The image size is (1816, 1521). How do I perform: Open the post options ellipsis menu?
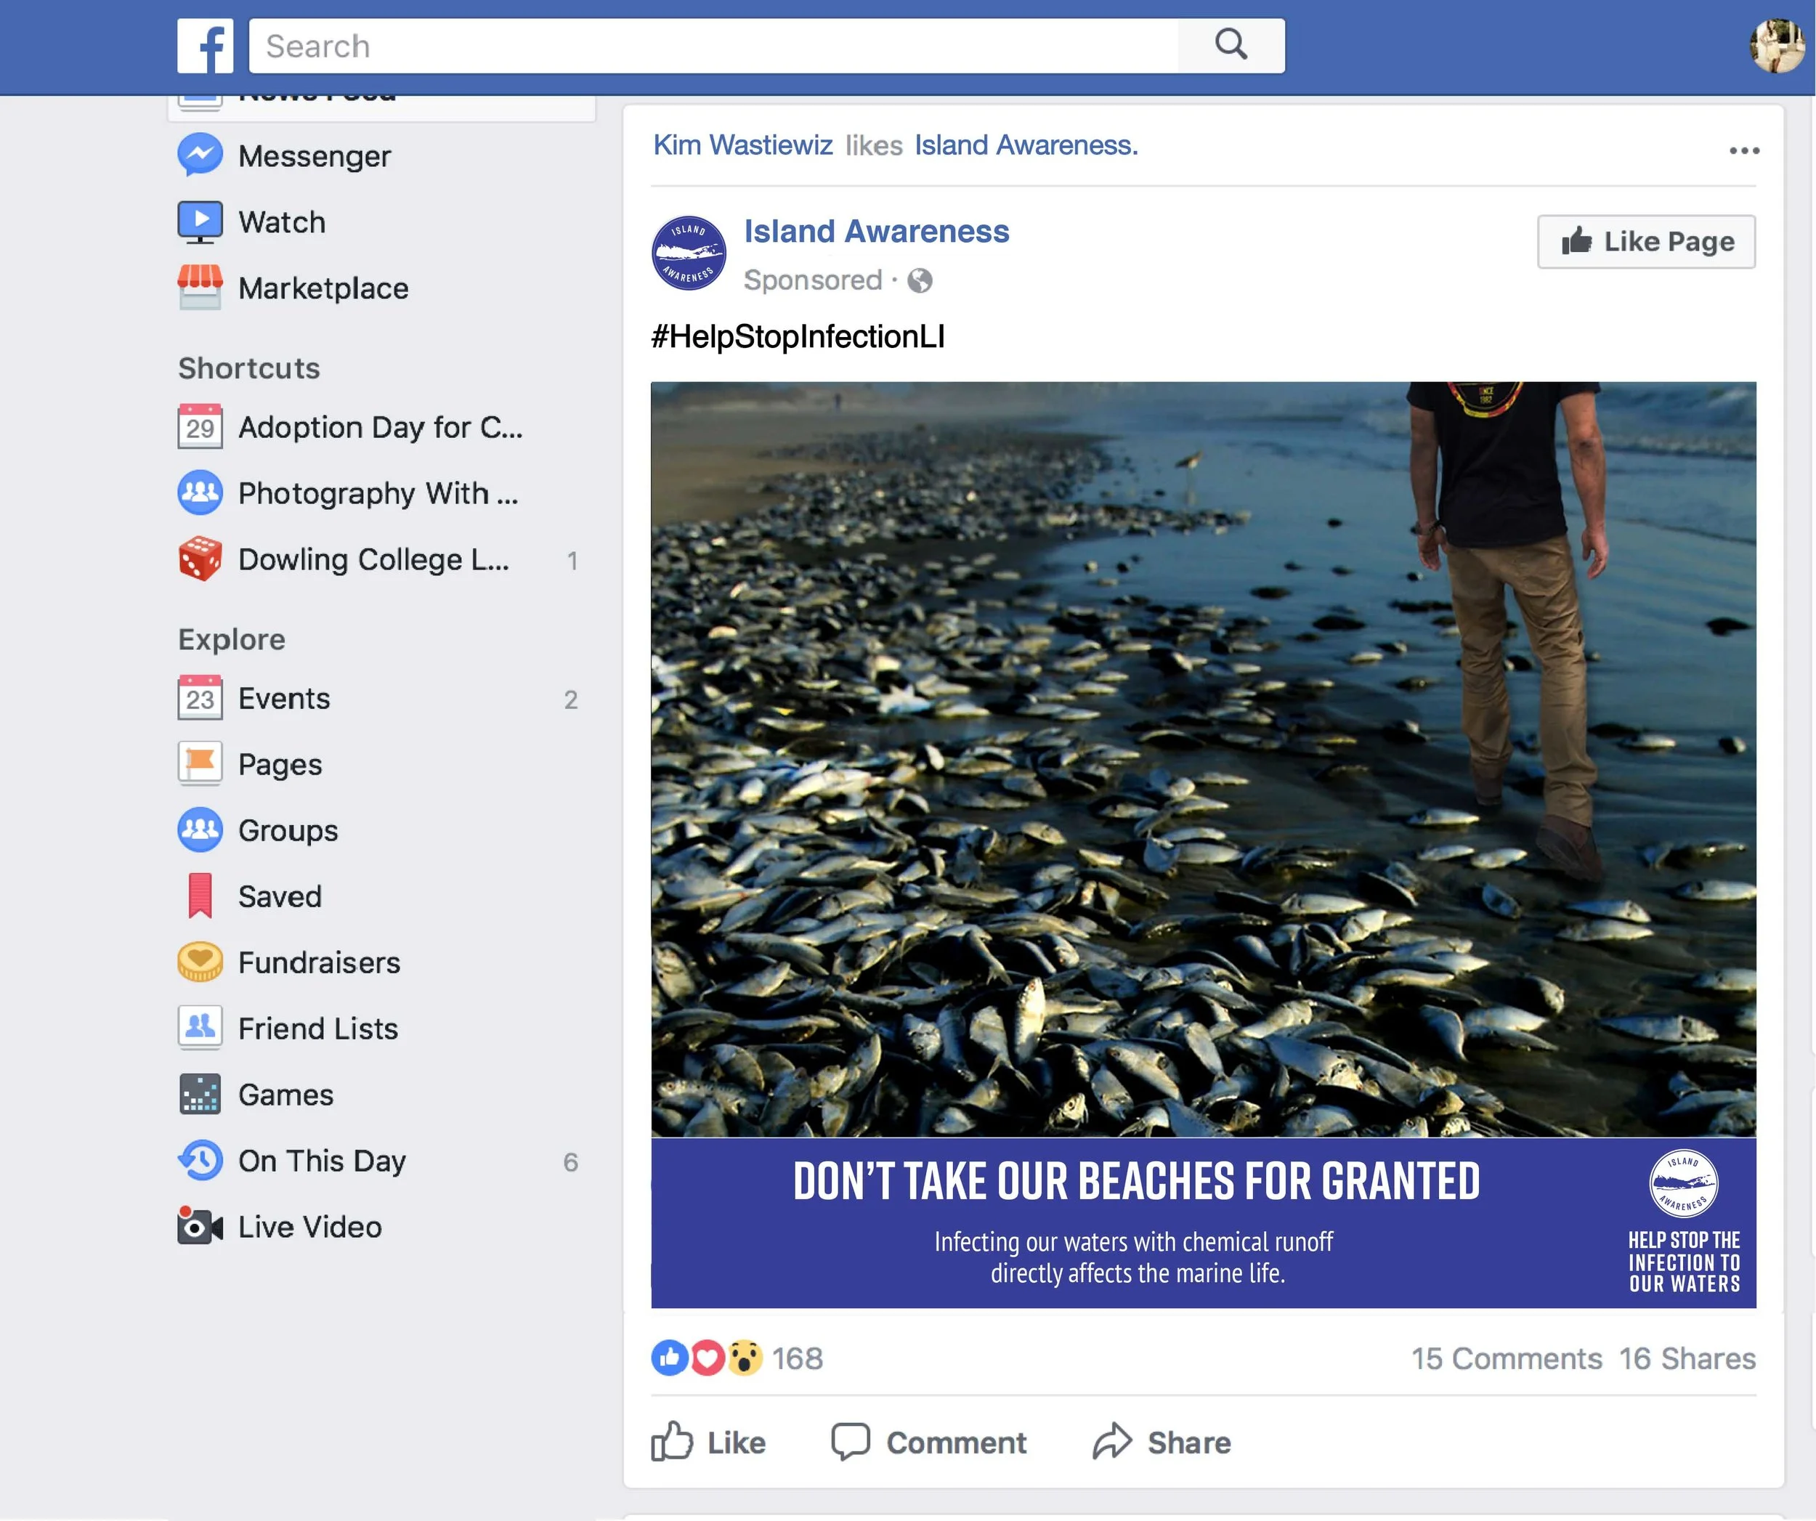click(x=1743, y=150)
